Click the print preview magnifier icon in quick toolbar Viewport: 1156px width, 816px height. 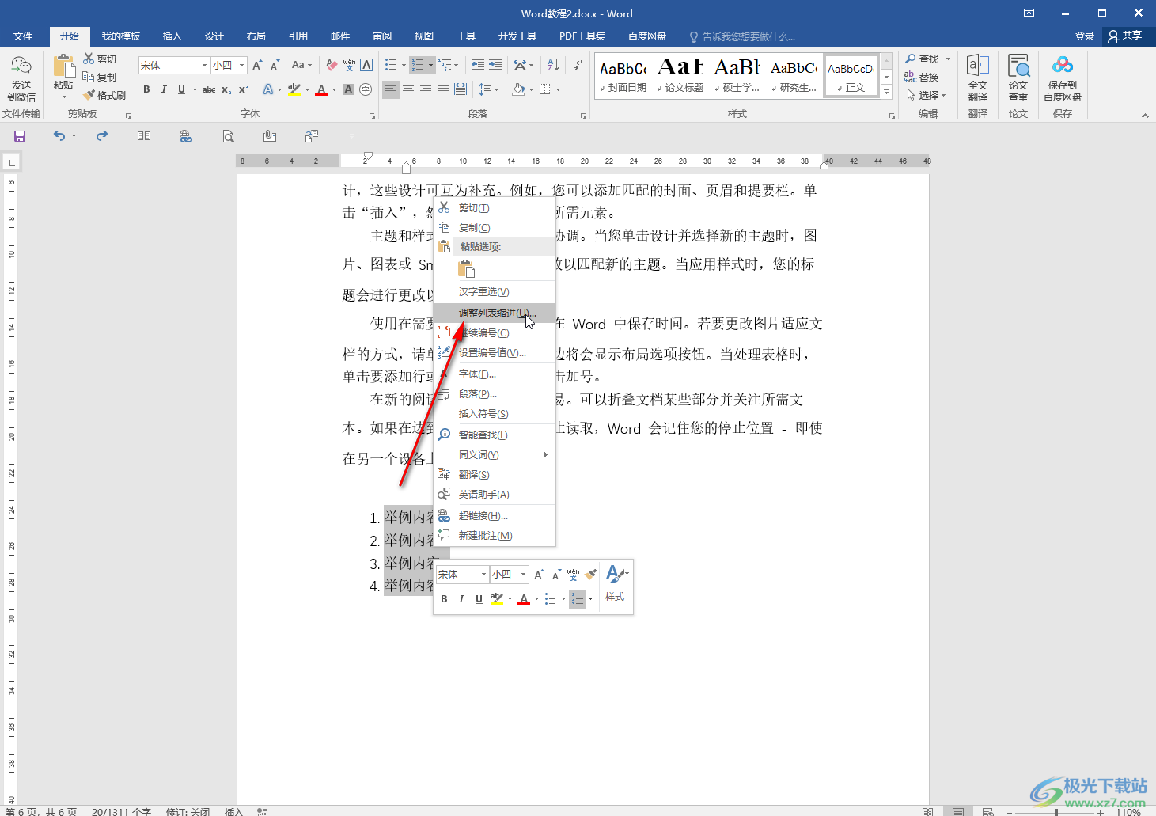[228, 136]
